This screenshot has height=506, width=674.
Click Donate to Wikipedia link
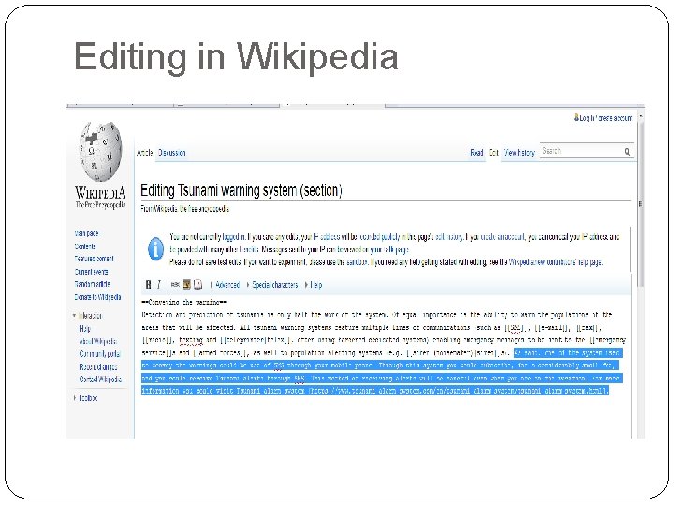(97, 297)
